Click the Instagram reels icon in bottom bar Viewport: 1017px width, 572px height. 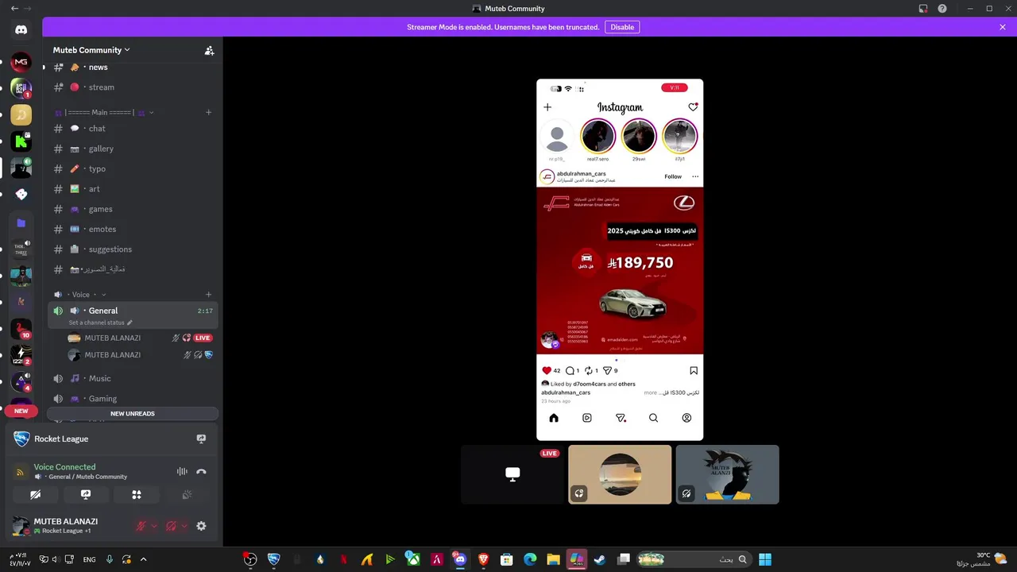pyautogui.click(x=587, y=418)
